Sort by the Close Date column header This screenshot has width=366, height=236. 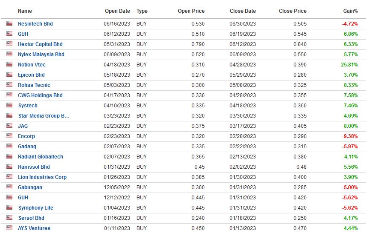tap(243, 11)
